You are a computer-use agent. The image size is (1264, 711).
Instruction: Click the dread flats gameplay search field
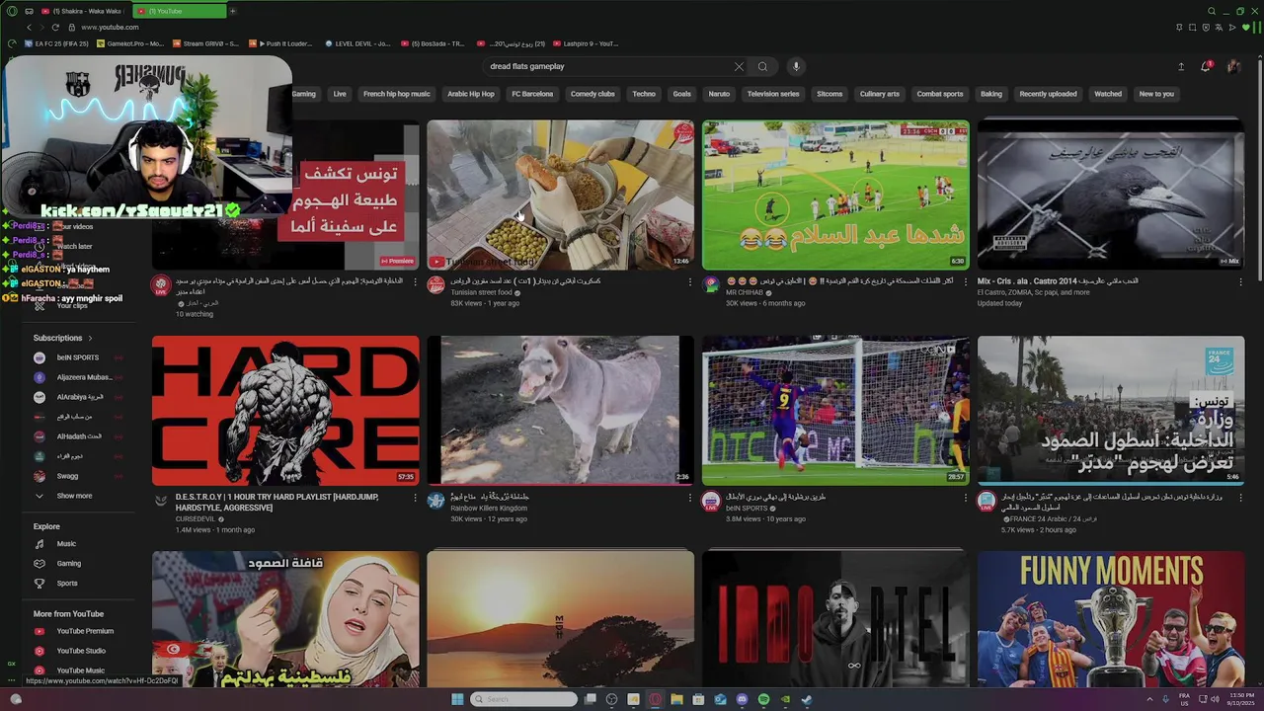(607, 66)
